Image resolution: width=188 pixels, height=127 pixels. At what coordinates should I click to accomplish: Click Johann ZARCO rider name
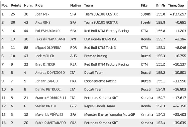pos(46,81)
